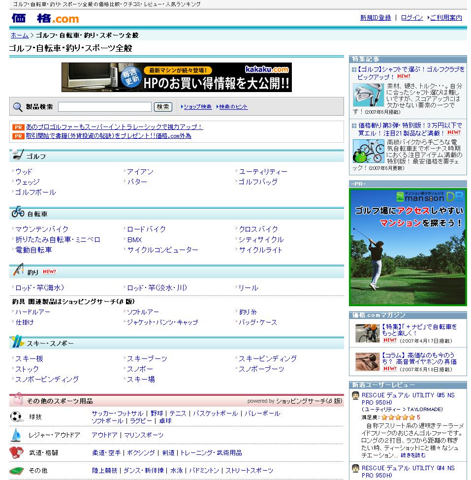
Task: Click the ログイン link
Action: pyautogui.click(x=411, y=18)
